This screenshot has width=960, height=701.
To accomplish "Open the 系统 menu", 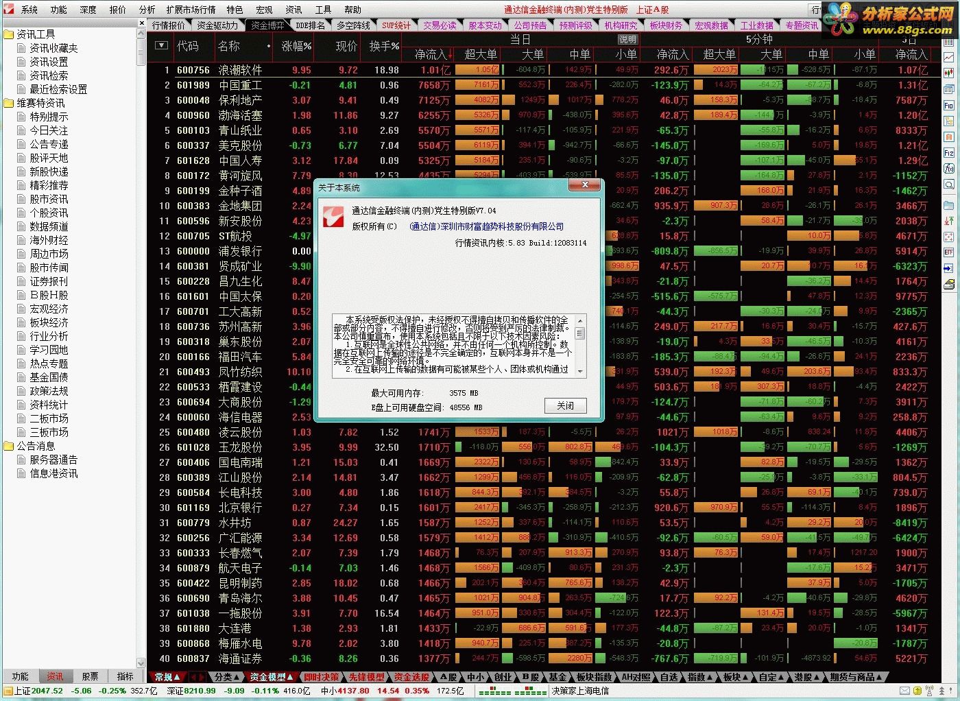I will pos(29,10).
